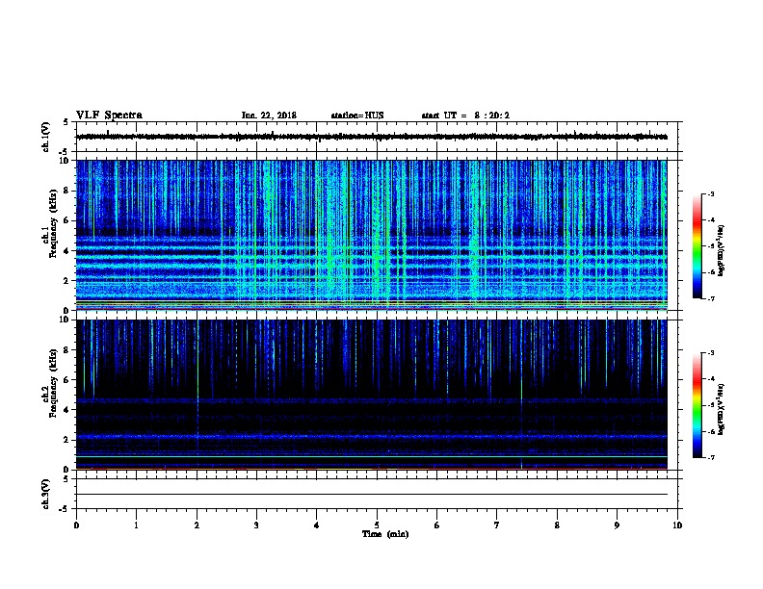The height and width of the screenshot is (589, 763).
Task: Click the flat ch.3 voltage trace line
Action: point(372,495)
